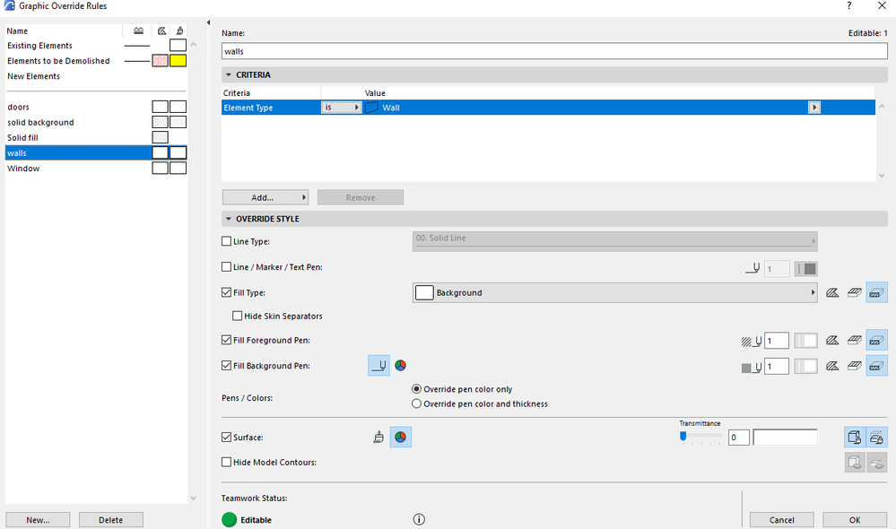Click the Delete button
896x529 pixels.
pos(111,520)
